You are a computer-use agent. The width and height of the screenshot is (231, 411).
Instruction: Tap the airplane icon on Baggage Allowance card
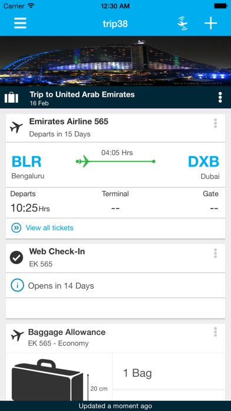point(17,335)
